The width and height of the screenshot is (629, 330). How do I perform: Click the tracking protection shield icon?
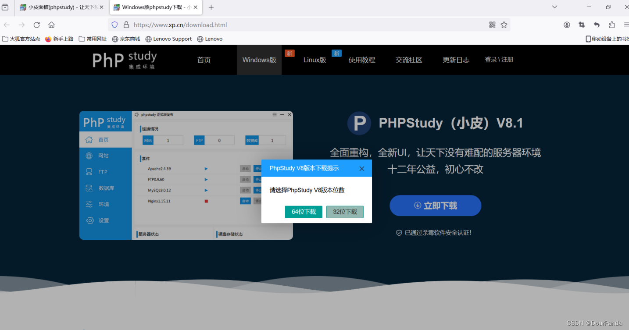115,25
